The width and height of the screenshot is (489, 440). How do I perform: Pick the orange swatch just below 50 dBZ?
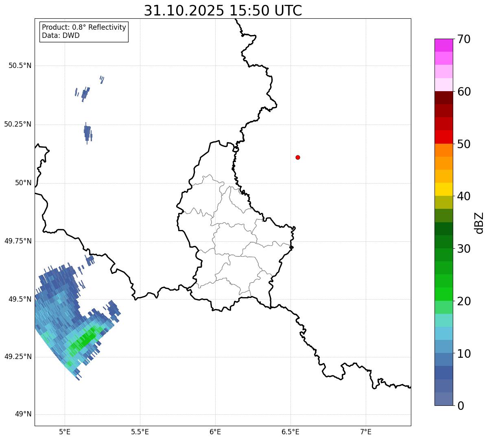coord(443,150)
